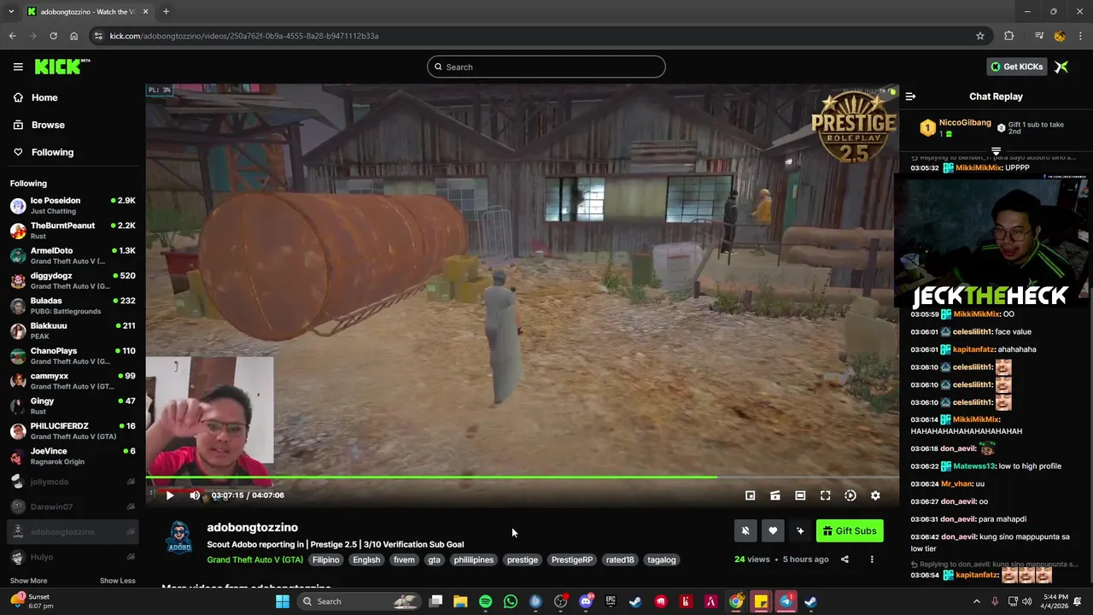Open playback speed control icon
Screen dimensions: 1093x615
click(850, 495)
